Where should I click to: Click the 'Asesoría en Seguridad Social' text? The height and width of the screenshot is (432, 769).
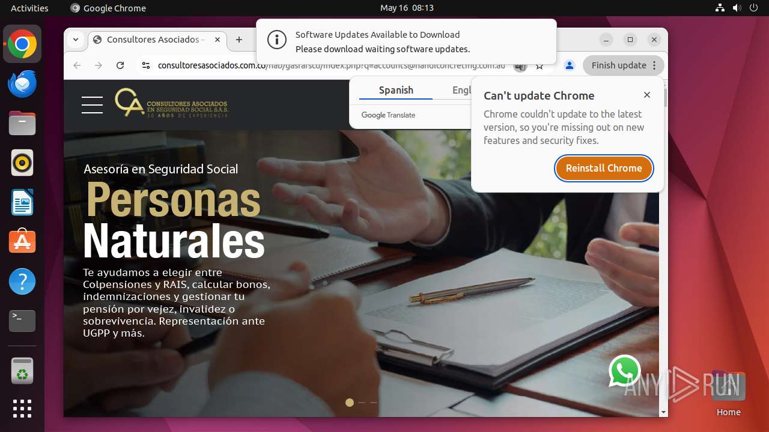161,169
